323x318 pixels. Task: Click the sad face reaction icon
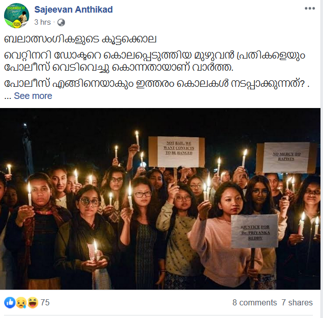(21, 302)
